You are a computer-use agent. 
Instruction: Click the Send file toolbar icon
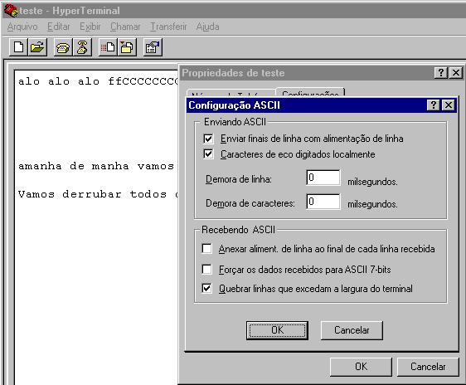point(108,47)
